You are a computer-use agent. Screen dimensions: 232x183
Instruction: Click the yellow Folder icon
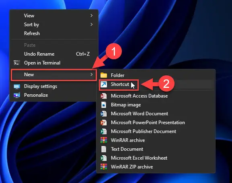click(104, 75)
